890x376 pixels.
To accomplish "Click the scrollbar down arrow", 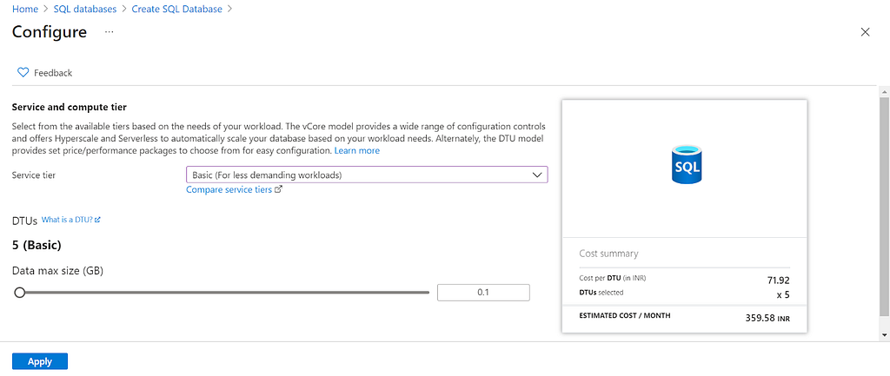I will (884, 334).
